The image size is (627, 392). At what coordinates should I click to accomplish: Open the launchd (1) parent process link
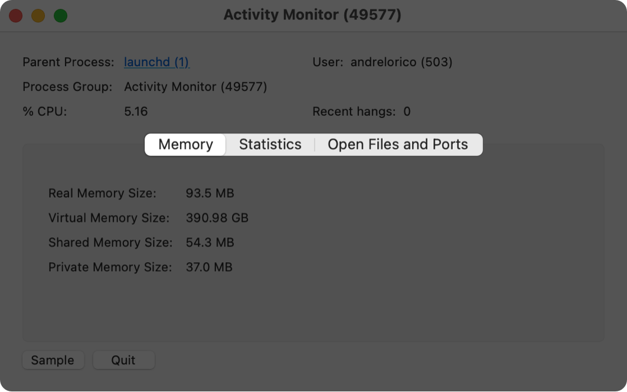pos(156,62)
